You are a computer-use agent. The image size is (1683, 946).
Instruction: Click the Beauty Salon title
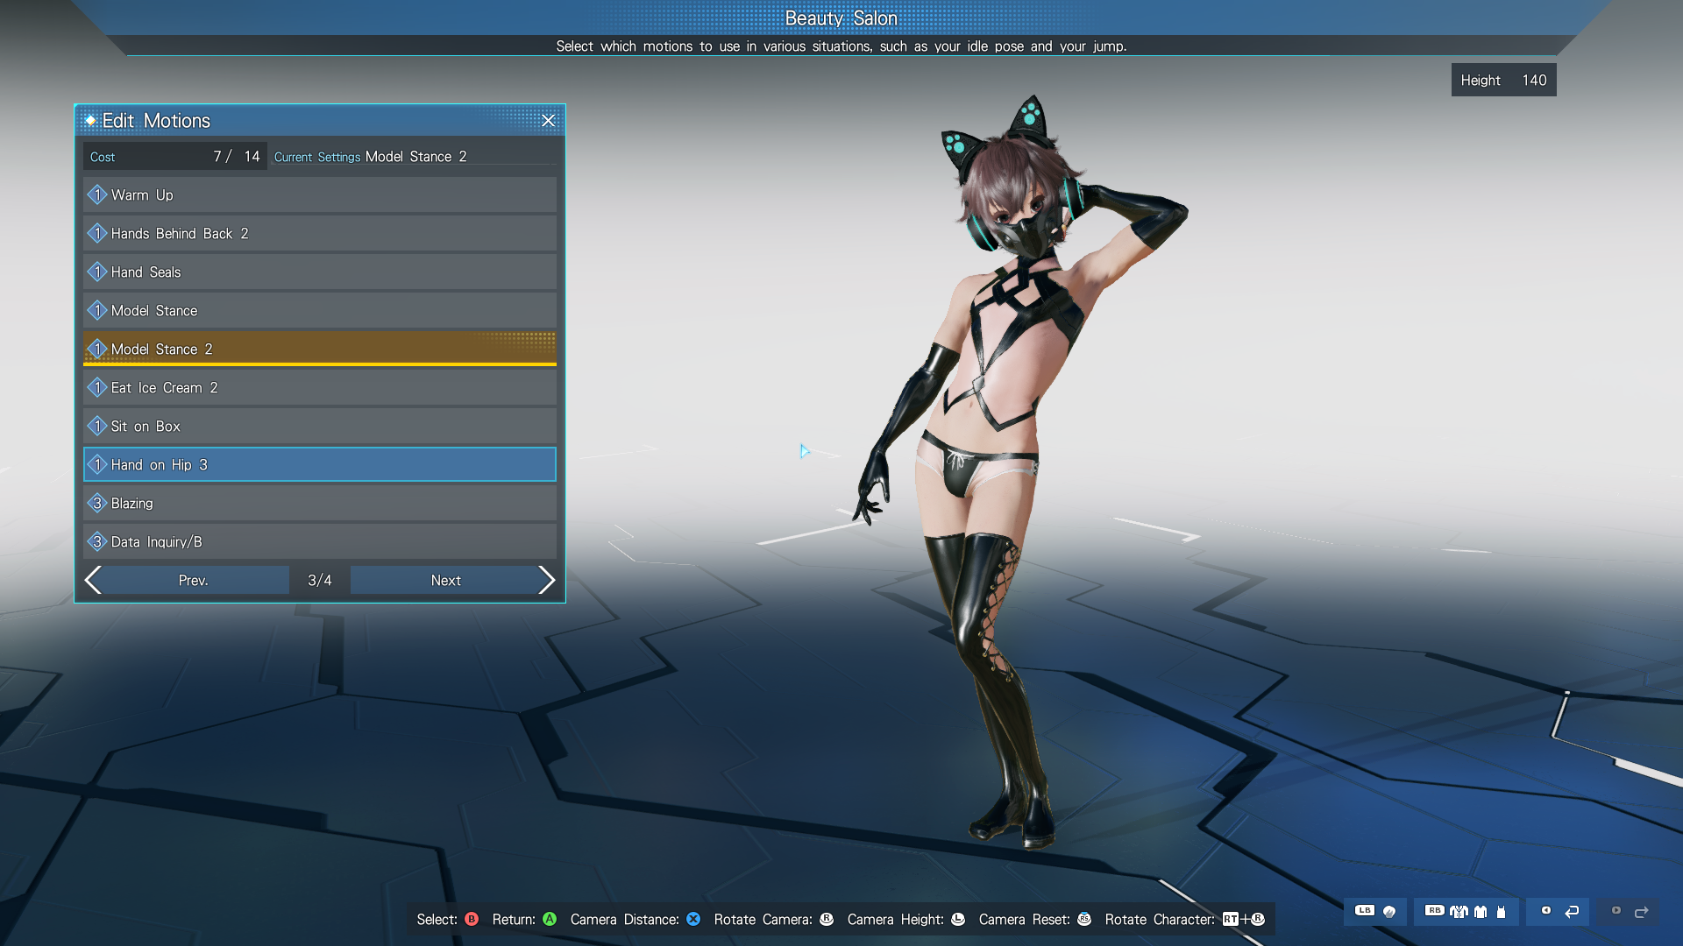pos(841,18)
